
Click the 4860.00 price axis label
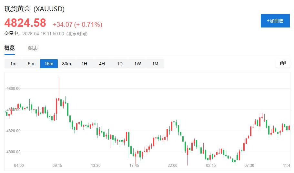tap(14, 88)
